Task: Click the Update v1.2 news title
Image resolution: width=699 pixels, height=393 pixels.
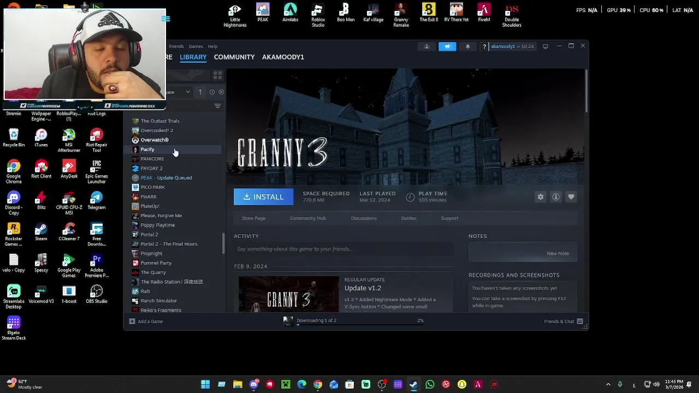Action: coord(363,288)
